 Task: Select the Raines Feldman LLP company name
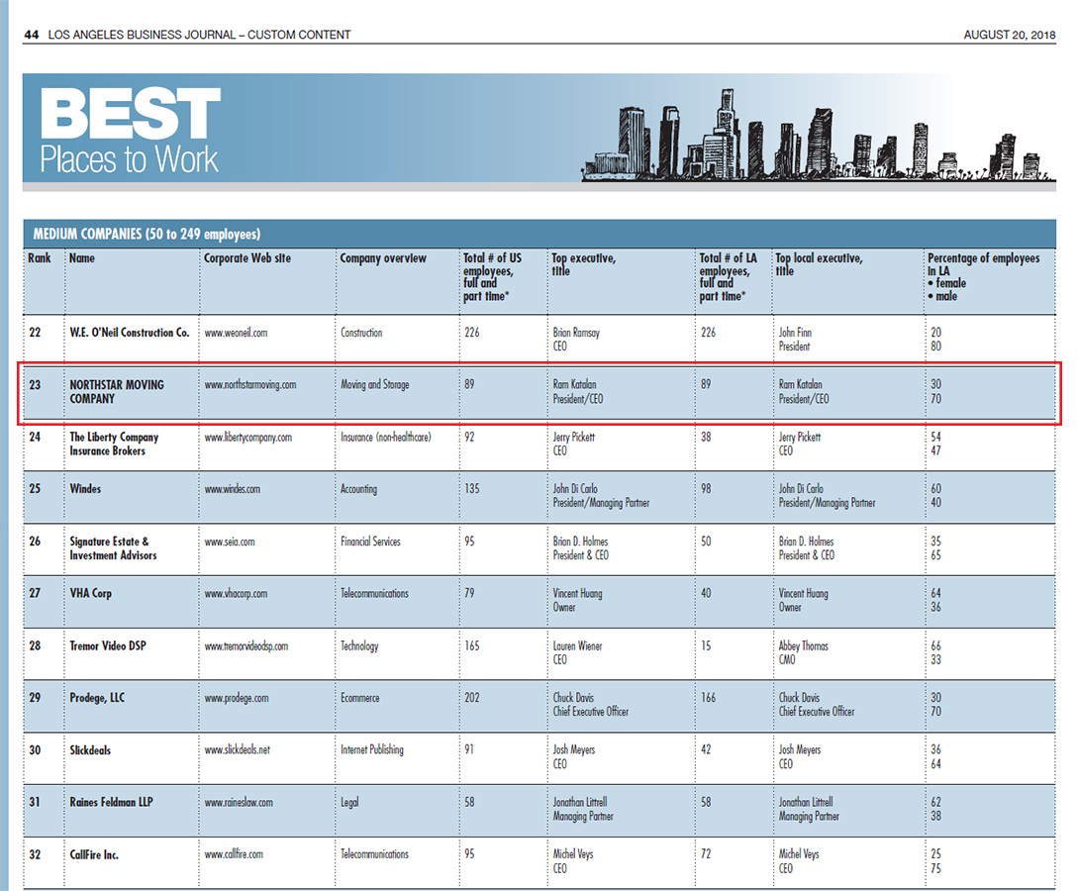111,803
